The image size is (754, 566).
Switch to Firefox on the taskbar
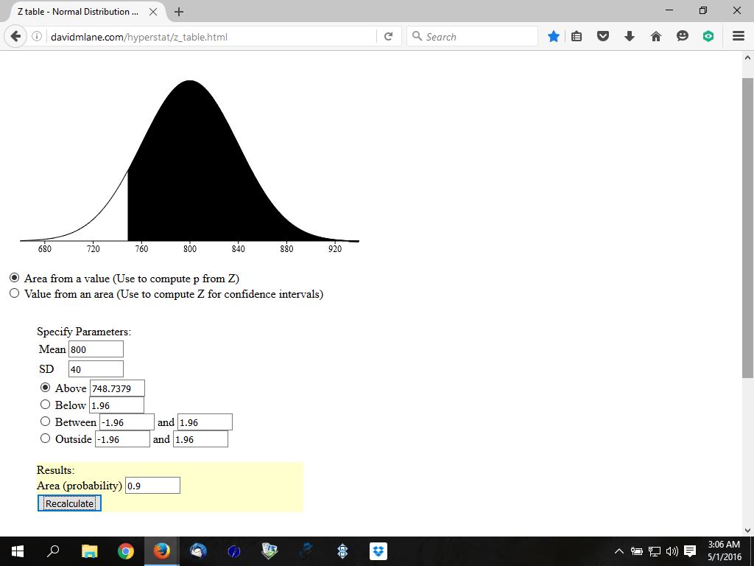[161, 551]
